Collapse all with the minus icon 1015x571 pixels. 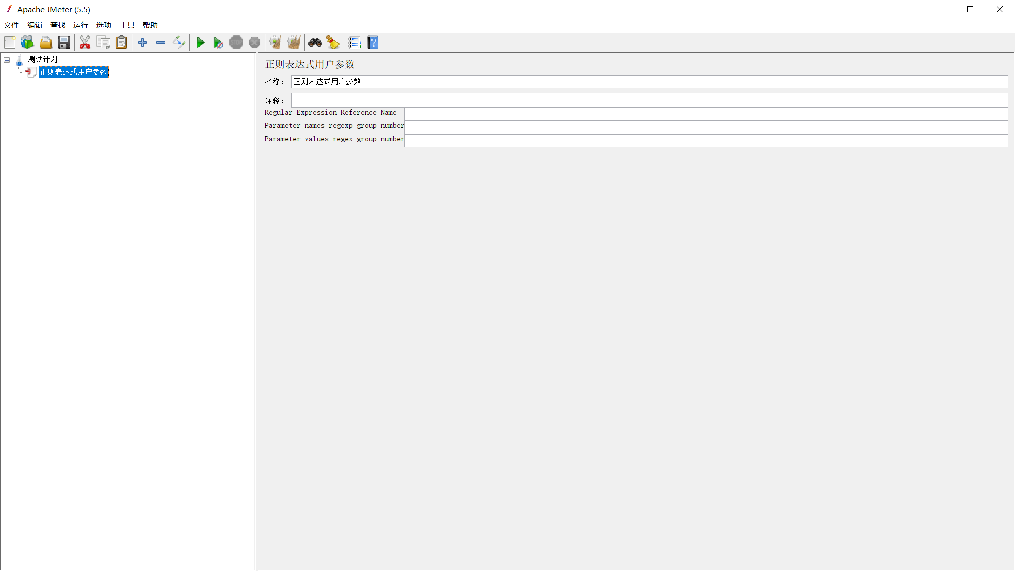point(161,43)
